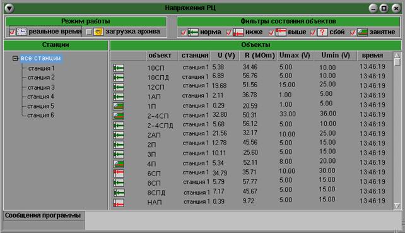Sort by Umax (V) column header
405x233 pixels.
coord(295,56)
